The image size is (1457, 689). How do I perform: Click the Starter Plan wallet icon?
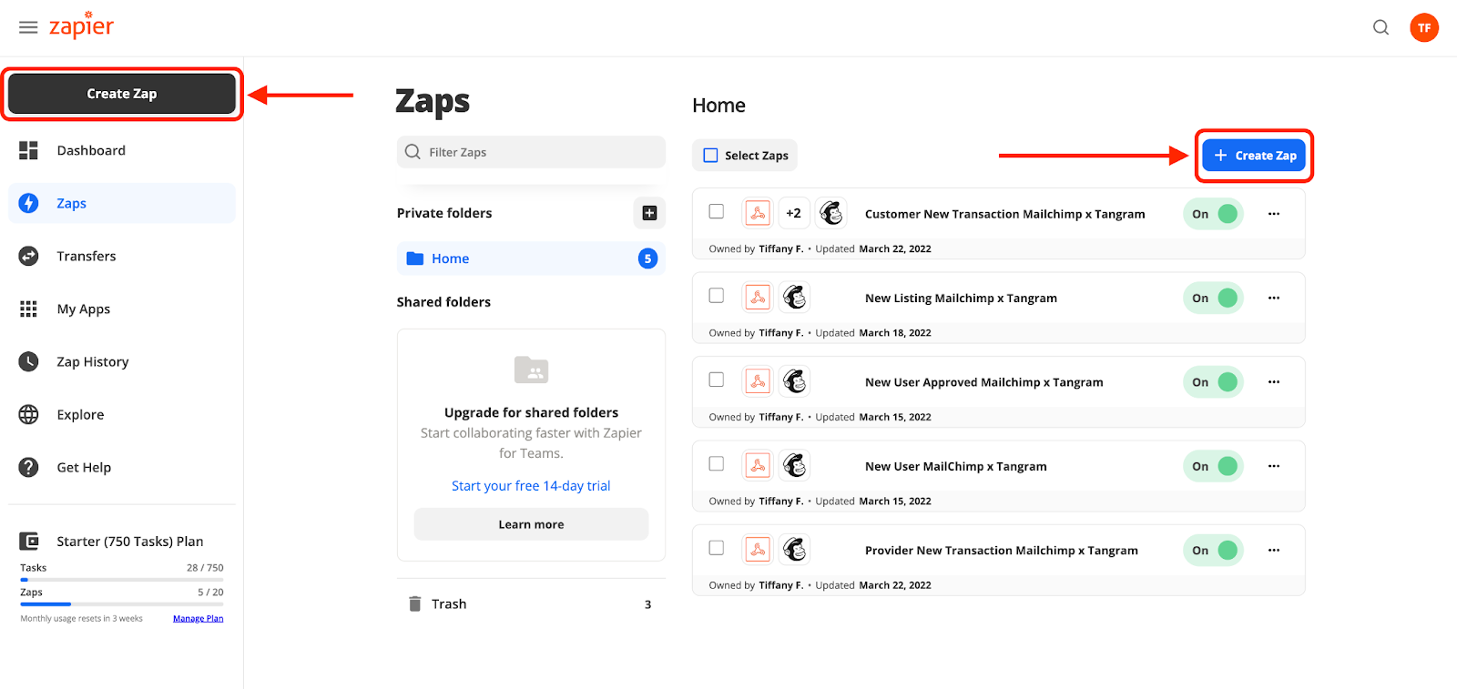point(29,542)
